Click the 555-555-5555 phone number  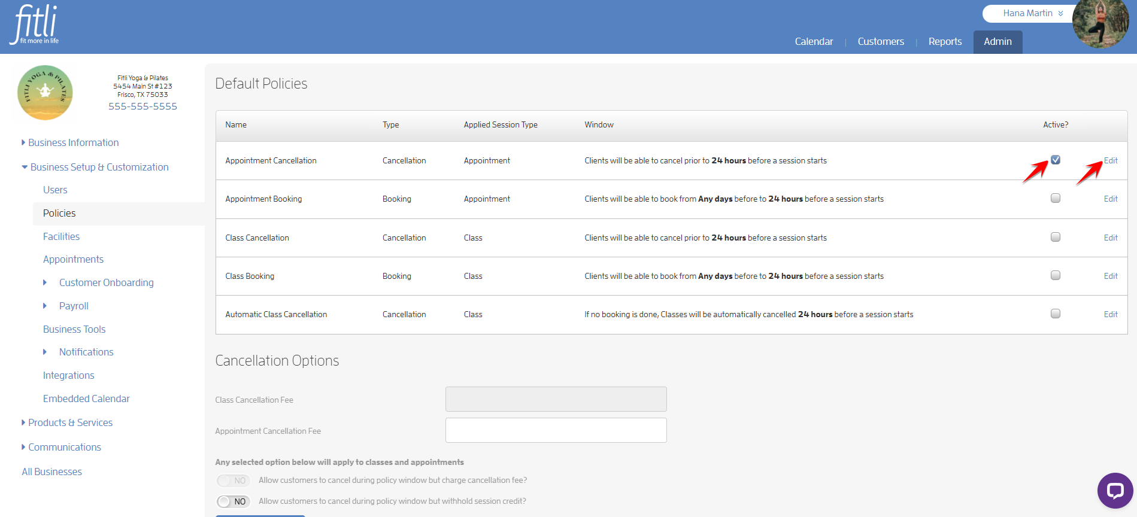(x=142, y=106)
